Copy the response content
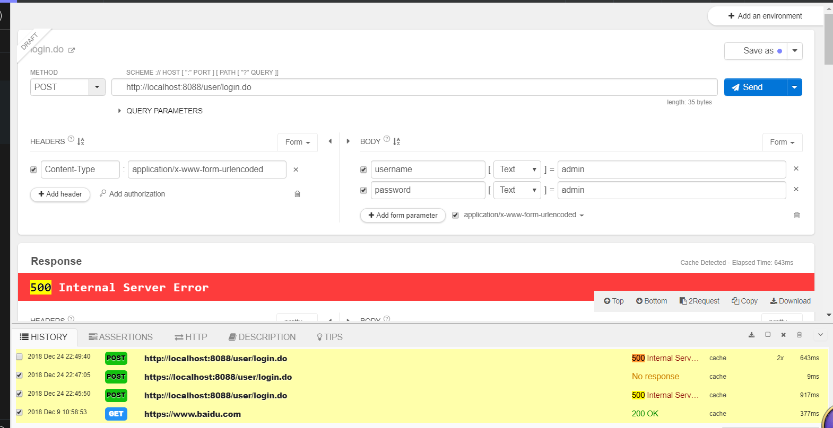 click(x=744, y=301)
